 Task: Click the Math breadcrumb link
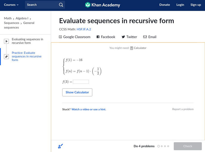(x=8, y=18)
